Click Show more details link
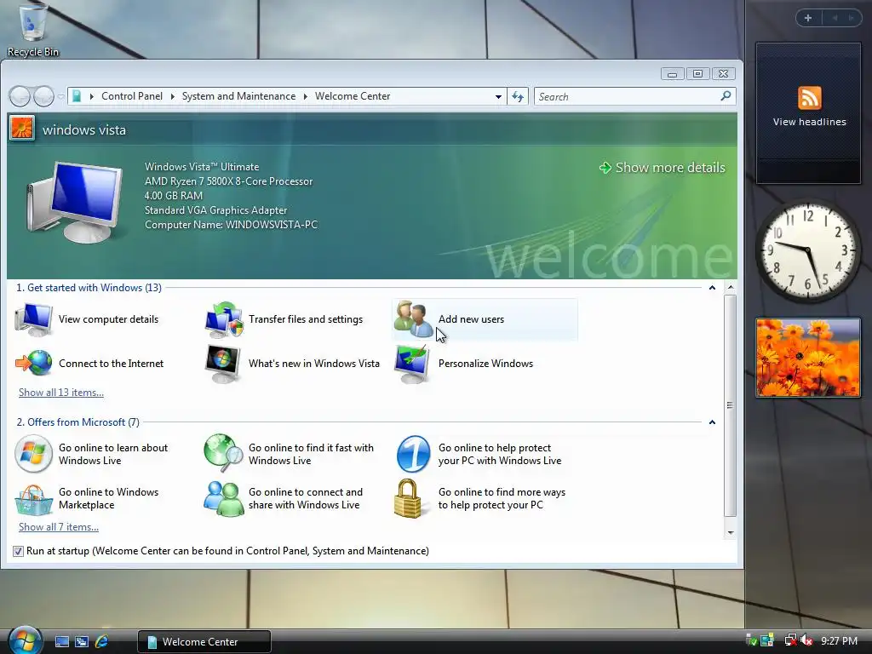872x654 pixels. [662, 168]
